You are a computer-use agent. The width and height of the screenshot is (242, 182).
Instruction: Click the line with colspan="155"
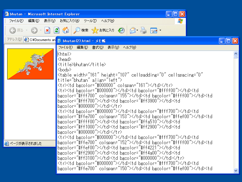coord(135,96)
